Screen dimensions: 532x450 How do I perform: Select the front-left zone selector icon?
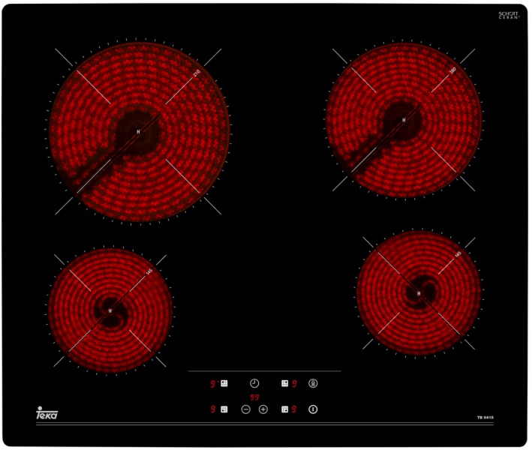[224, 409]
